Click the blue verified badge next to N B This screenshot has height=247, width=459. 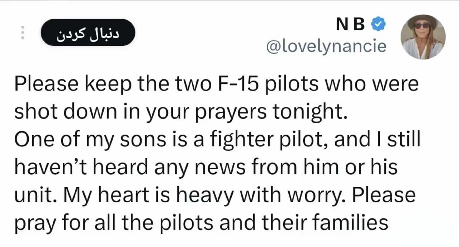378,24
